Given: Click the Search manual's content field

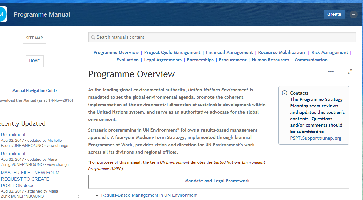Looking at the screenshot, I should pyautogui.click(x=222, y=37).
